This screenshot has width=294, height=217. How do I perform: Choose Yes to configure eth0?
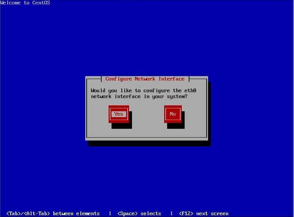pos(119,114)
